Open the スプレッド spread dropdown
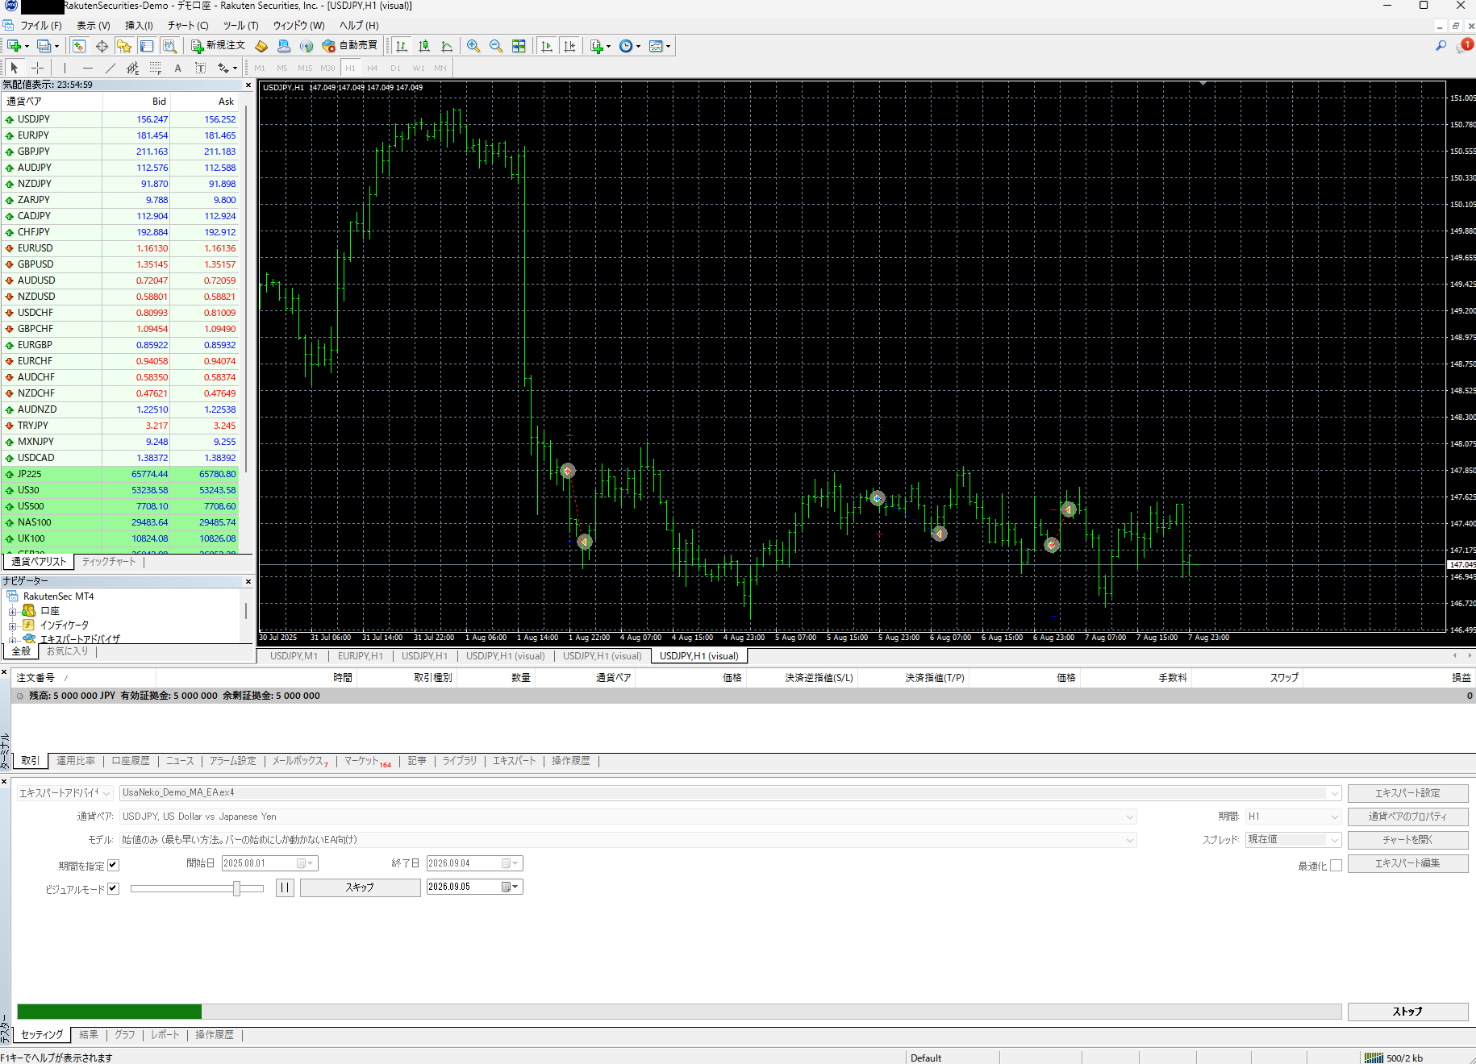The image size is (1476, 1064). 1293,839
